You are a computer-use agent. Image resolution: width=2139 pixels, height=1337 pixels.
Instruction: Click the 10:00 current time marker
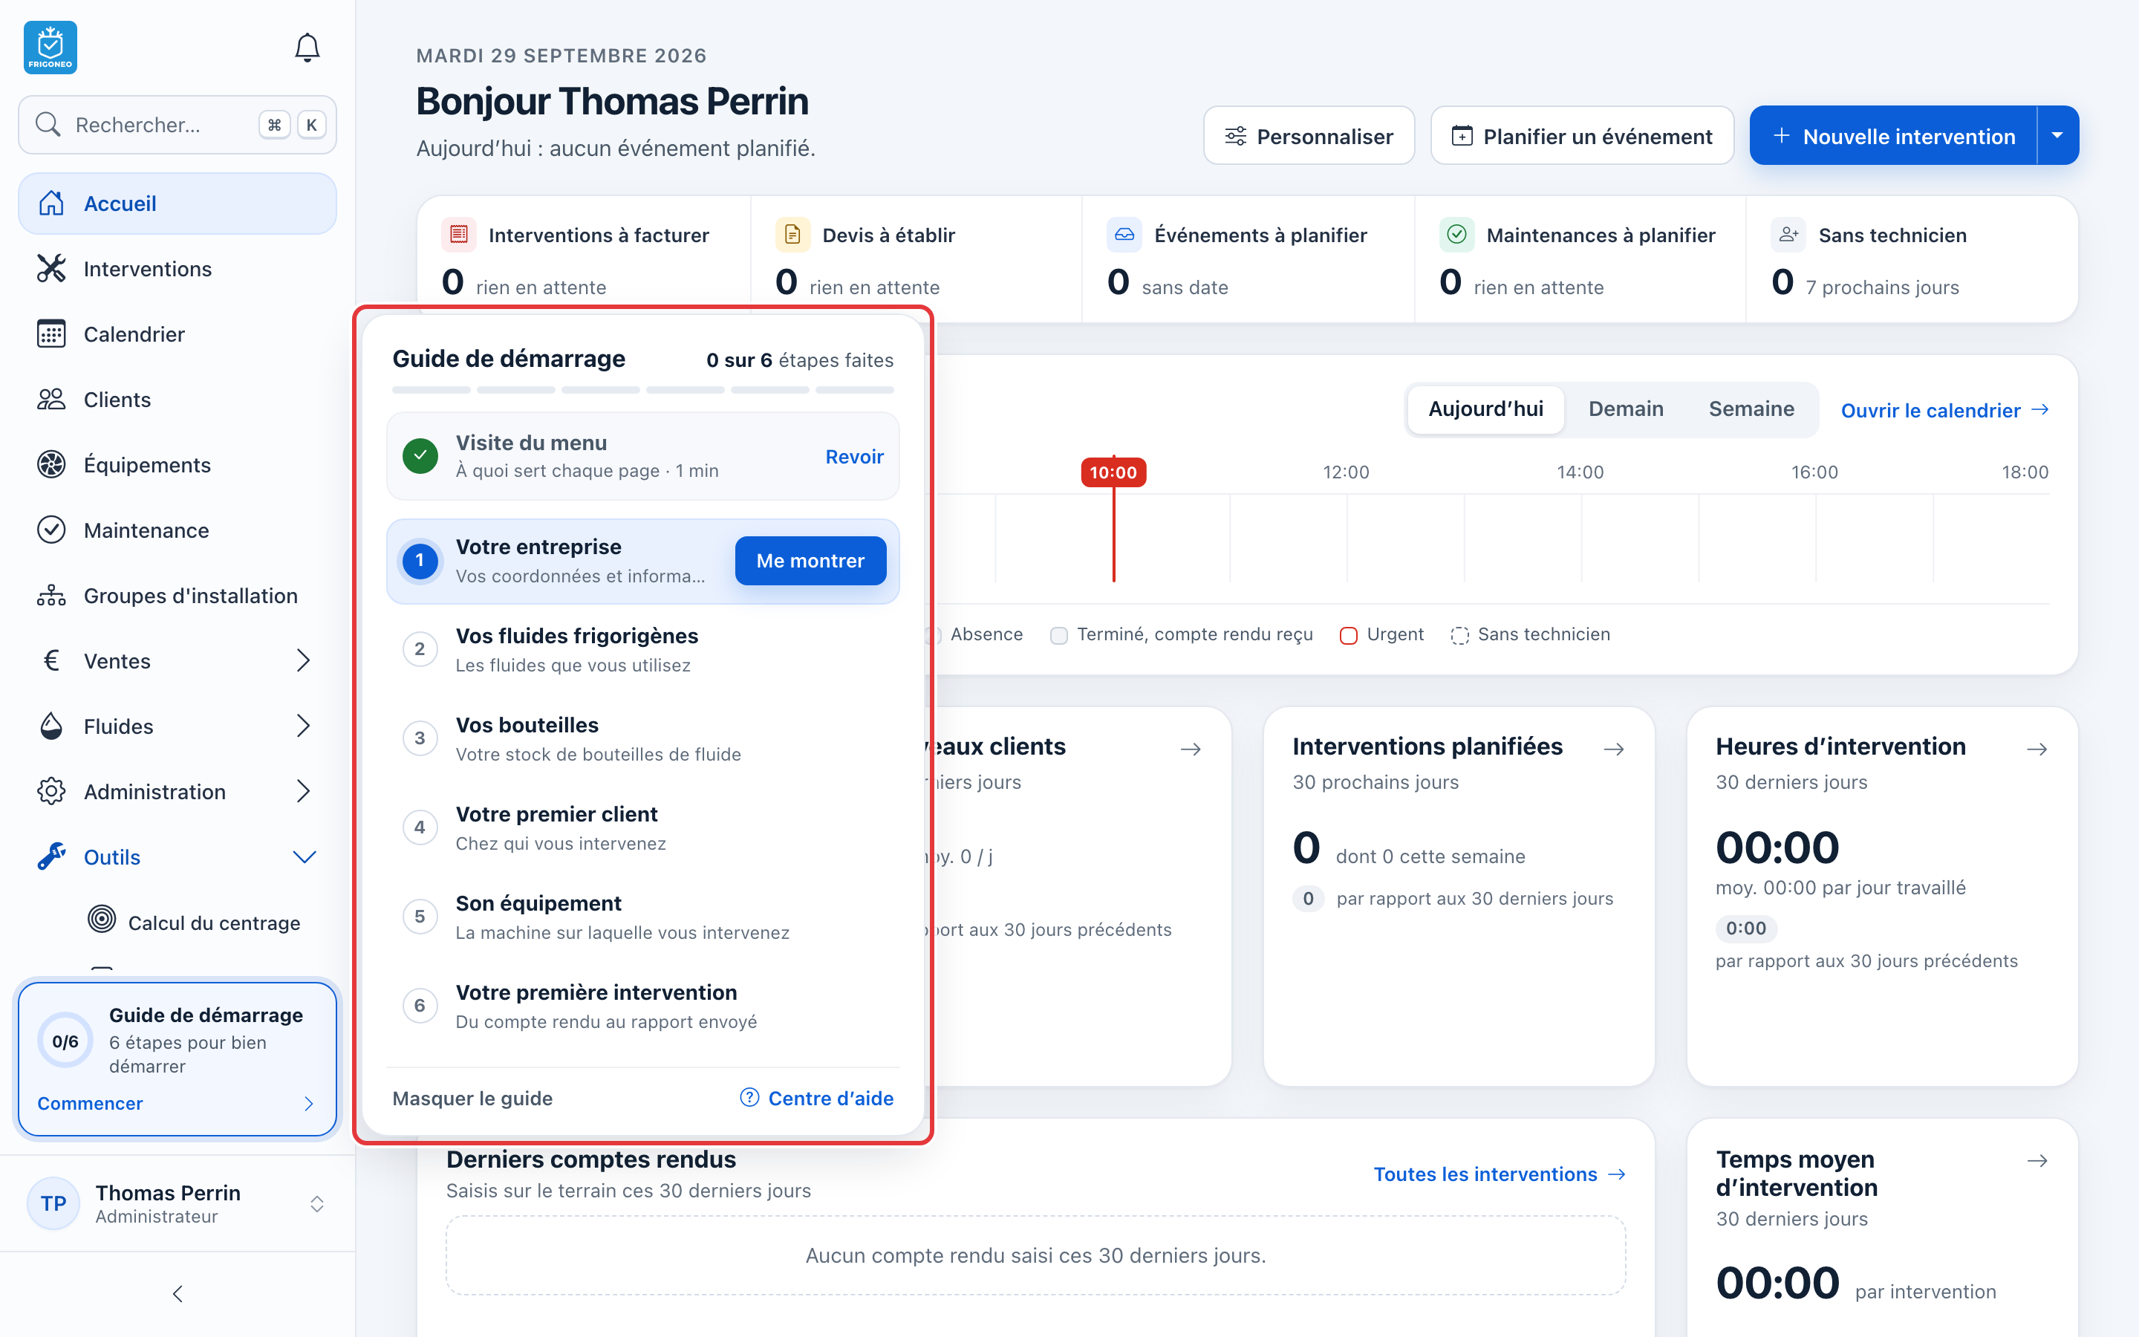(1113, 472)
